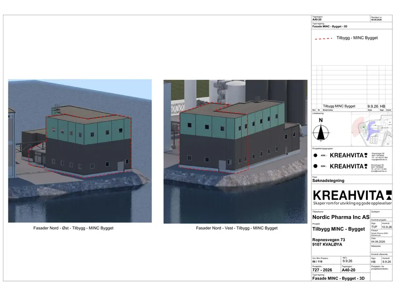Open the Nord - Vest 3D rendering image
The height and width of the screenshot is (296, 395).
[x=236, y=151]
